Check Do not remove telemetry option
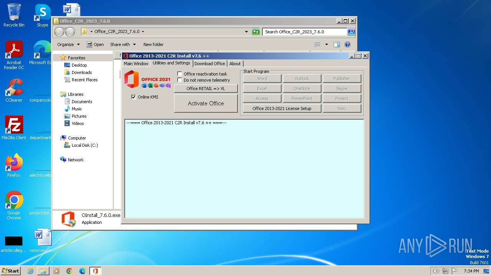 point(180,80)
